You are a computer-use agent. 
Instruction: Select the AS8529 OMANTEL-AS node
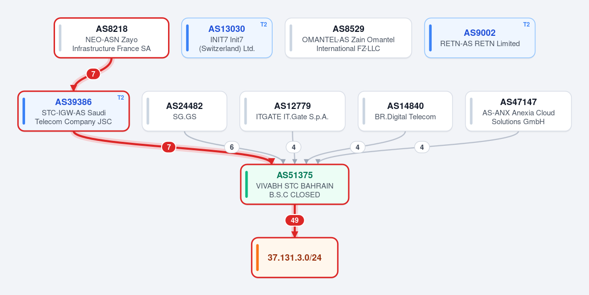click(x=348, y=38)
